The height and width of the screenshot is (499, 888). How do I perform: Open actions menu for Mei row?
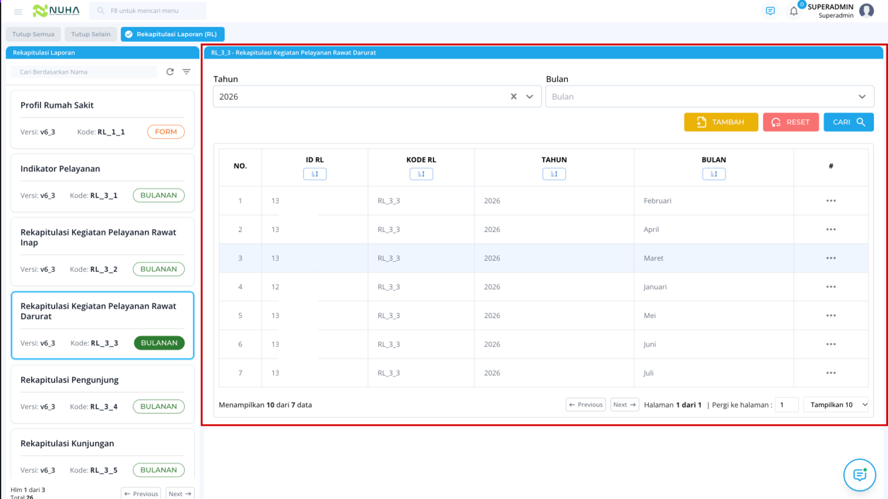click(831, 315)
